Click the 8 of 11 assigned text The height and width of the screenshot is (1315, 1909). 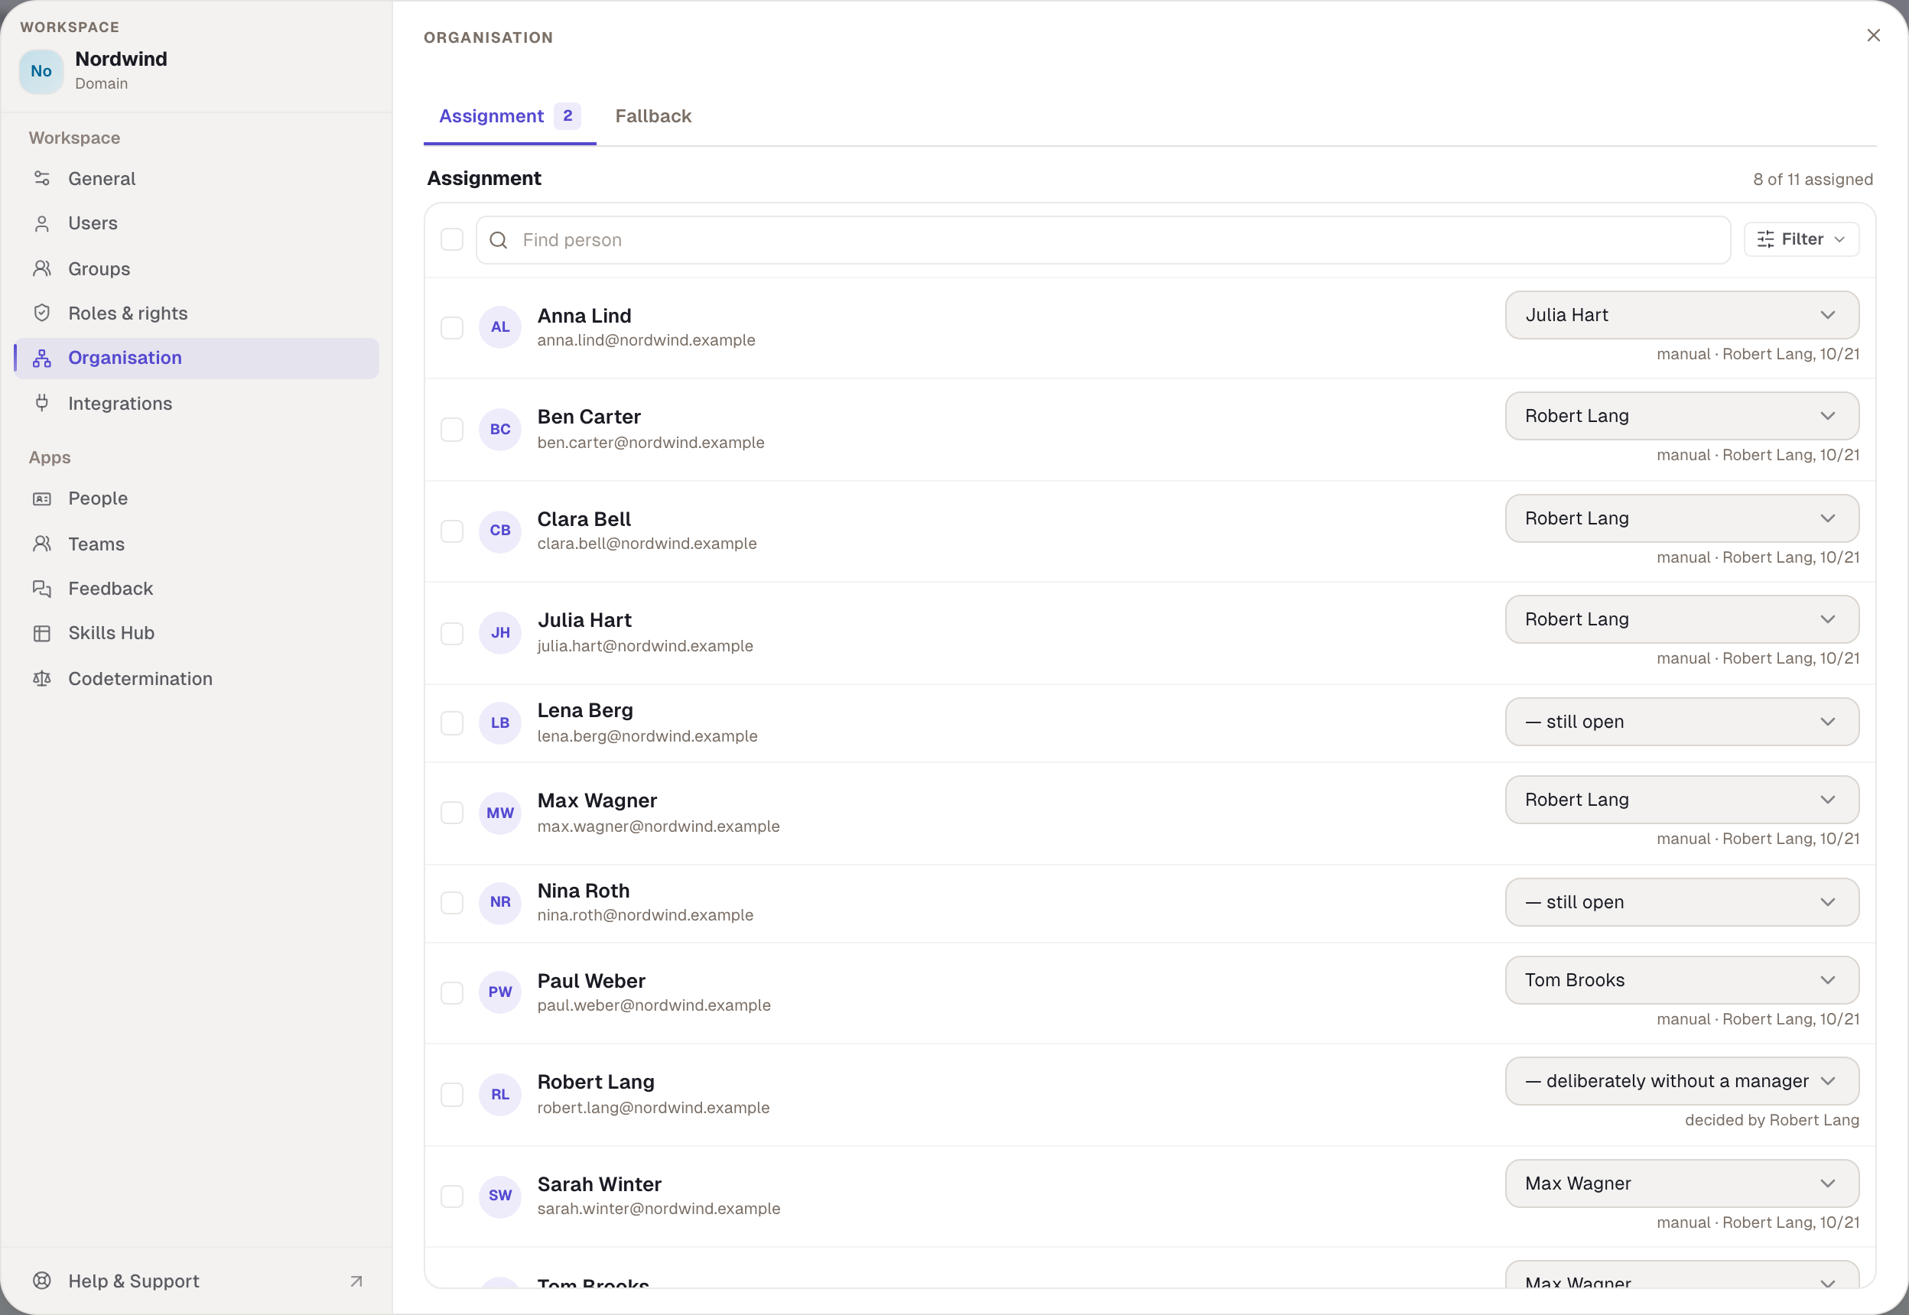point(1813,180)
